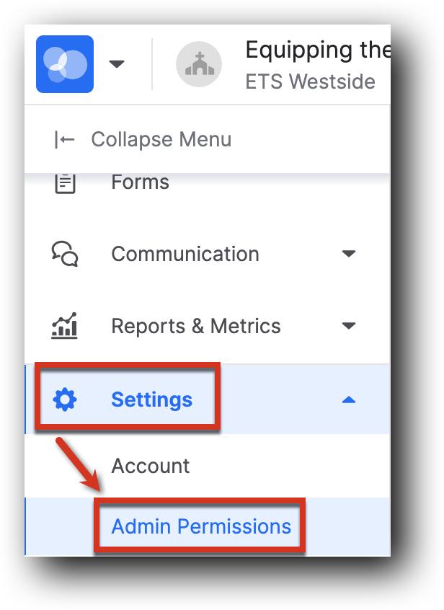Open the Account settings page
This screenshot has height=610, width=444.
[x=150, y=466]
